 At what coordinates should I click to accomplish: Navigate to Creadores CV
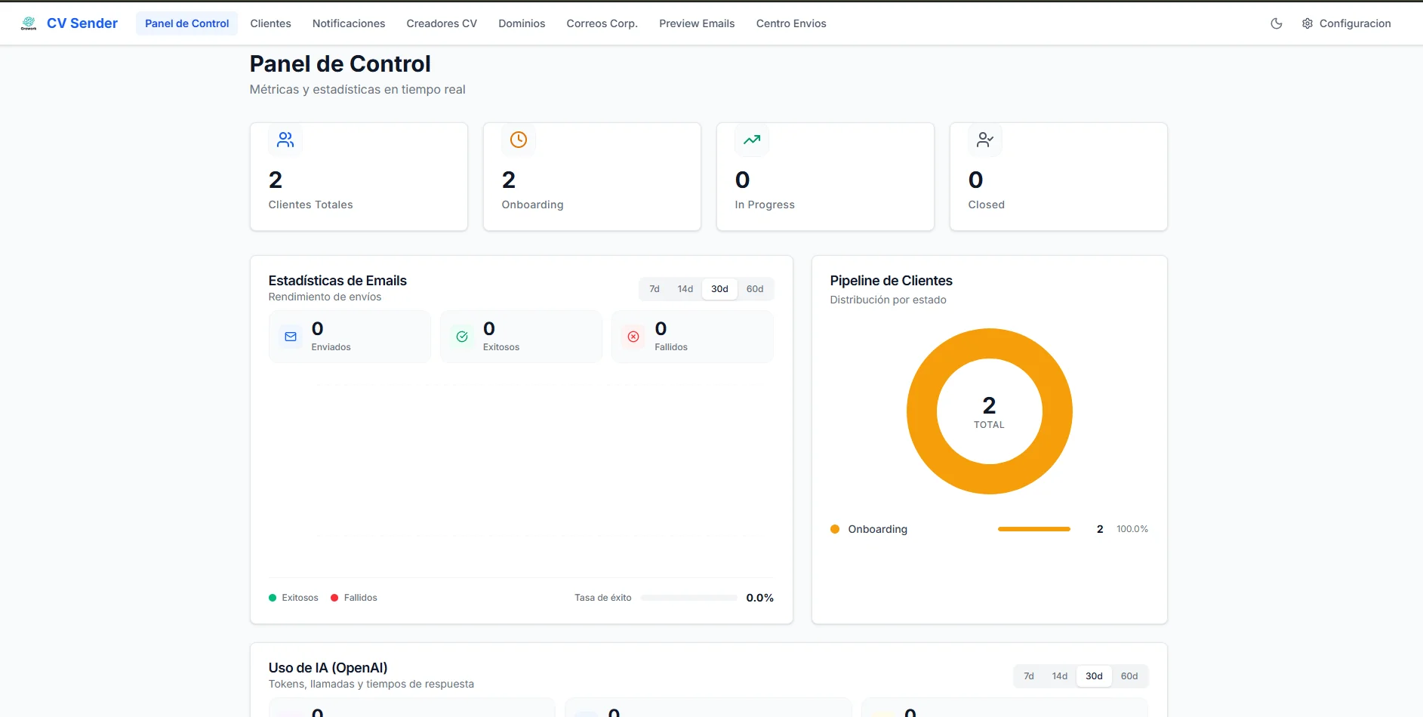[442, 23]
